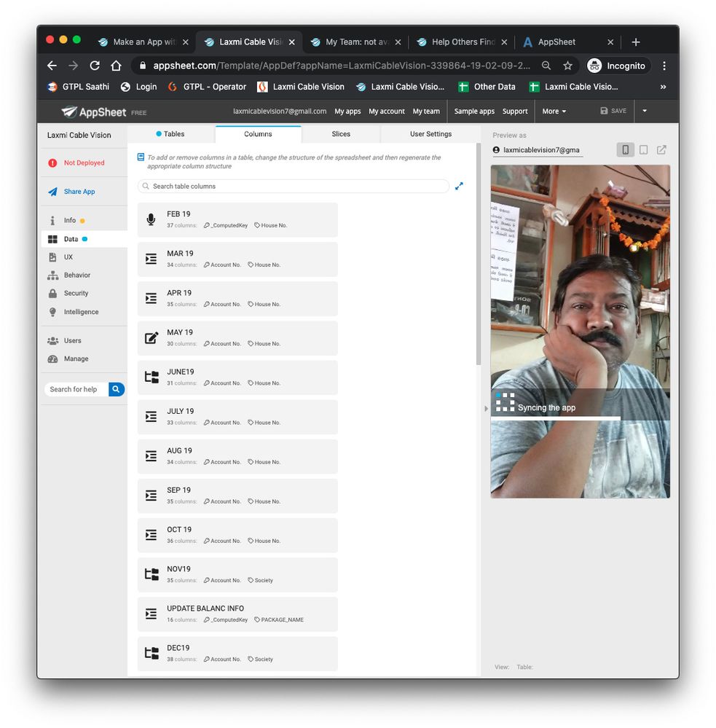The image size is (716, 728).
Task: Open Data section in sidebar
Action: (x=71, y=239)
